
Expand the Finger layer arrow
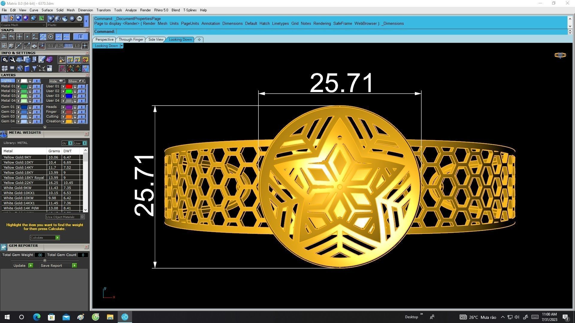coord(63,112)
